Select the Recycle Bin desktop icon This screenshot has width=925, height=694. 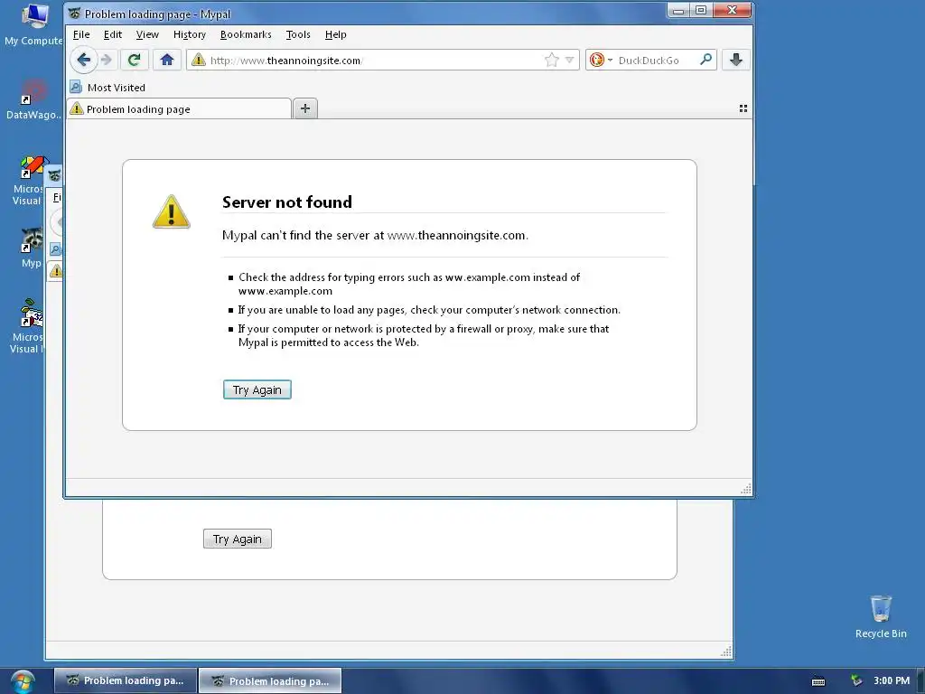pos(881,616)
